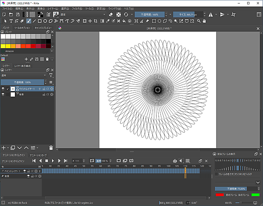The image size is (263, 206).
Task: Select the Rectangle shape tool
Action: [39, 21]
